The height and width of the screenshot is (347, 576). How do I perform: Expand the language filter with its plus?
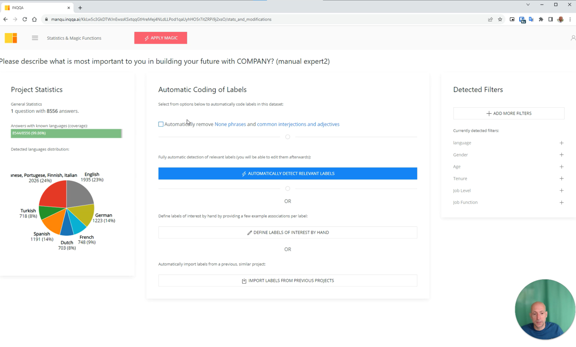pos(561,143)
